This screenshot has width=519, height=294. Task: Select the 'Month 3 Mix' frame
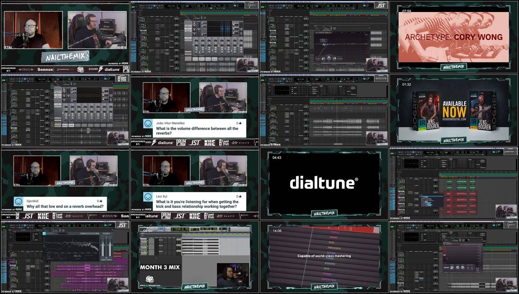[x=195, y=257]
